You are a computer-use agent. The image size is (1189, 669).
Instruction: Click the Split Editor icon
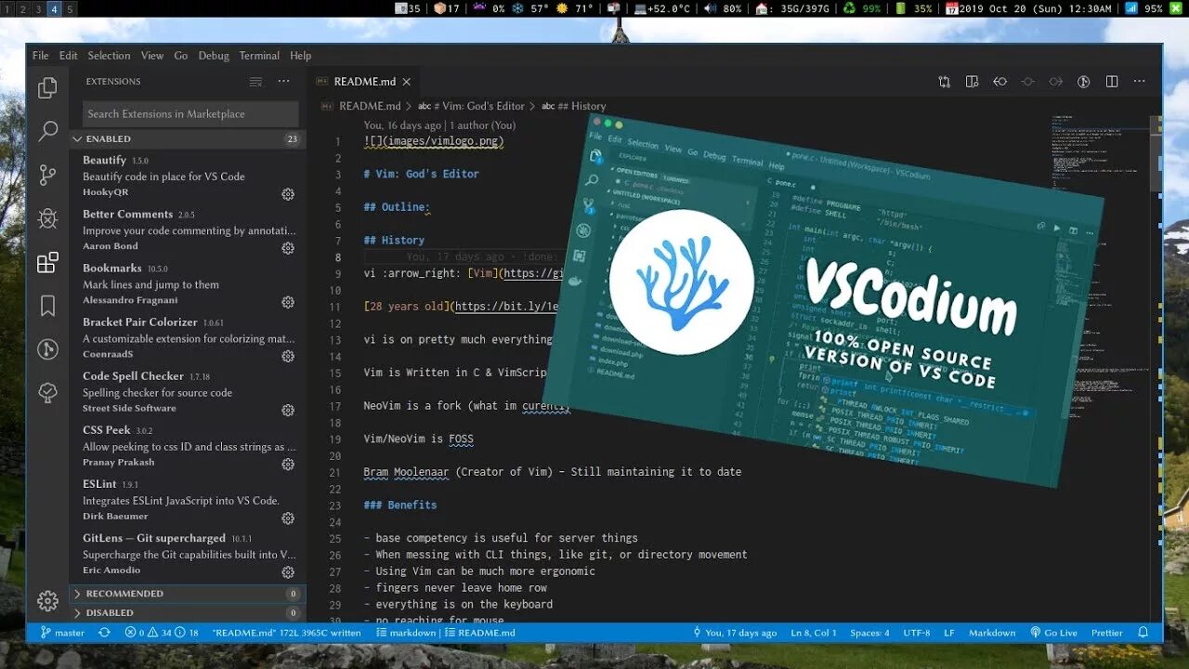tap(1112, 82)
